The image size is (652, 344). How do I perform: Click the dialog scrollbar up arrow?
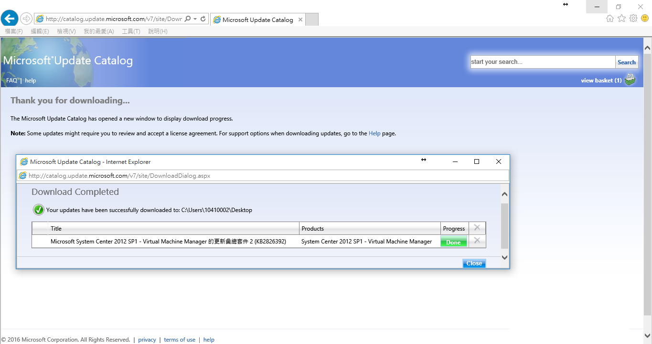(x=504, y=194)
